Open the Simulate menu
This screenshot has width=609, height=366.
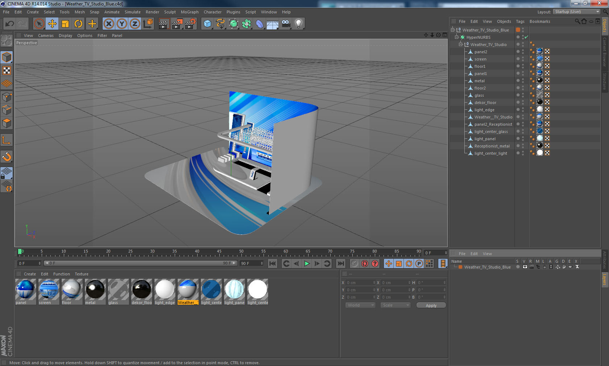coord(133,12)
